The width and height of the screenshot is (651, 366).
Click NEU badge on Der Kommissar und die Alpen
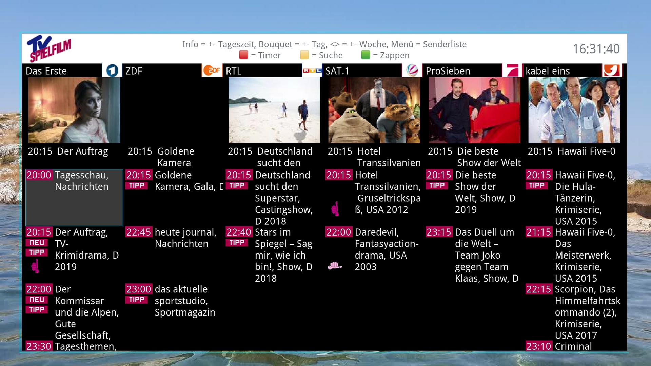click(37, 300)
